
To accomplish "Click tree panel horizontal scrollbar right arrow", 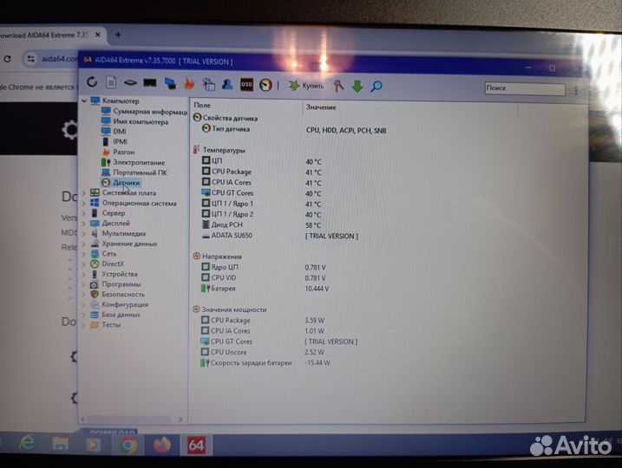I will coord(180,419).
